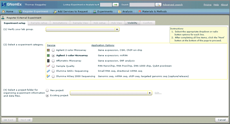Screen dimensions: 230x124
Task: Click the Search text input field
Action: tap(142, 5)
